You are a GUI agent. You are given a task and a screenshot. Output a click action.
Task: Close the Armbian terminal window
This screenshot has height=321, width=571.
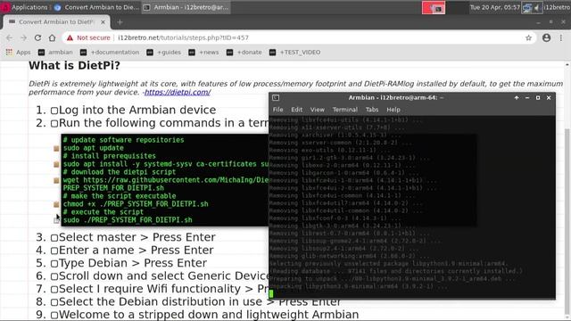point(549,97)
